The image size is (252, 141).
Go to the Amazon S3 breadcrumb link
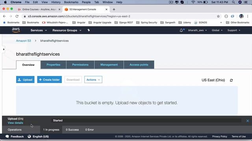pos(24,41)
